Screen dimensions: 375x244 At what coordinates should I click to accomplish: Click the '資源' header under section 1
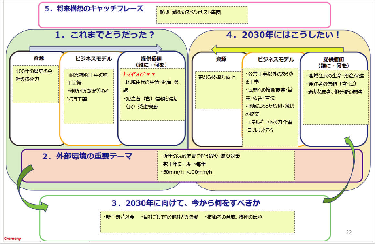(38, 58)
